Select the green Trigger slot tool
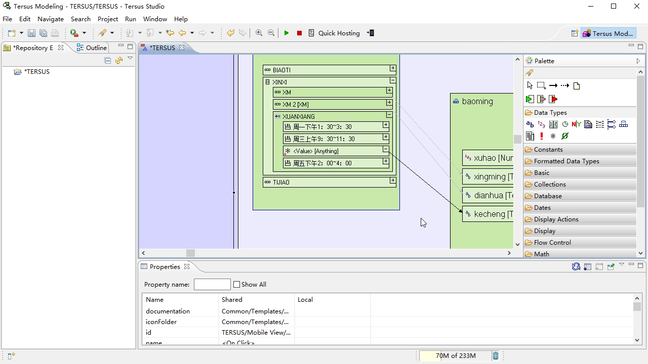 [x=530, y=99]
